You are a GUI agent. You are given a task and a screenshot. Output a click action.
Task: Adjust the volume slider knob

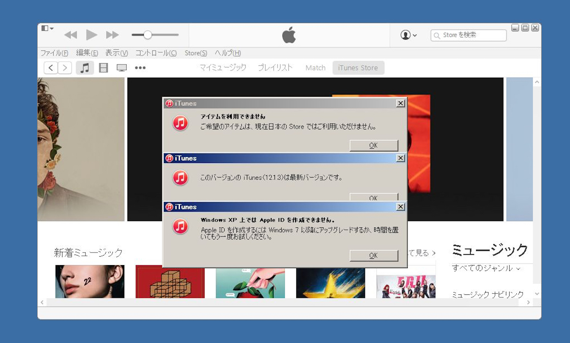coord(148,35)
